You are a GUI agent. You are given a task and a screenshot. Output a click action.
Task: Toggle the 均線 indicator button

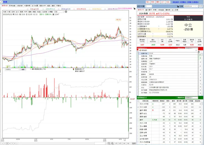click(5, 12)
